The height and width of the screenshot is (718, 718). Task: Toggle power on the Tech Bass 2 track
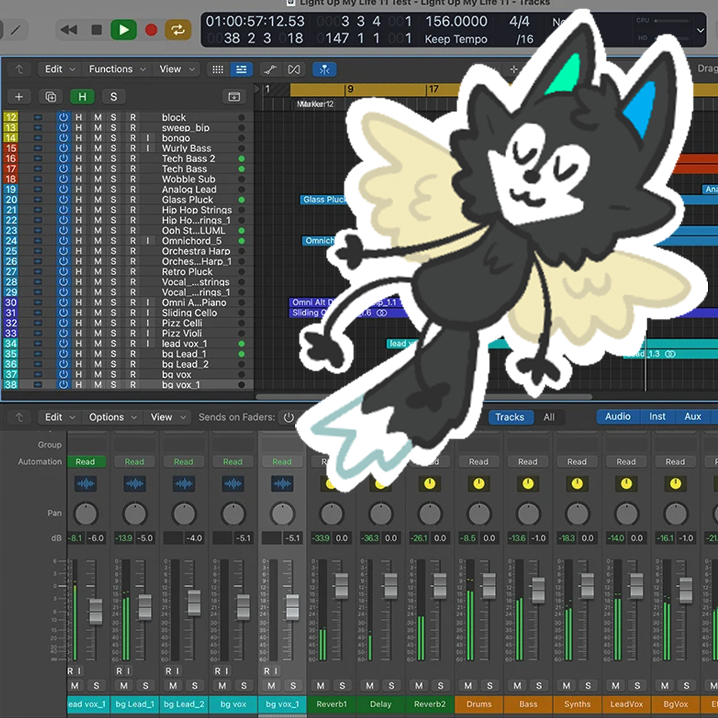tap(63, 159)
